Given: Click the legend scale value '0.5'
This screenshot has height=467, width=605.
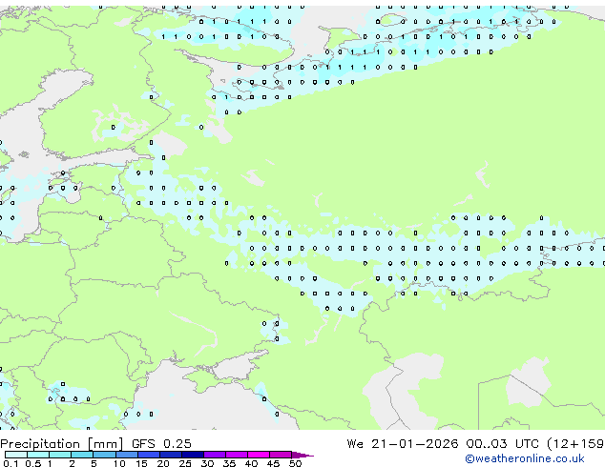Looking at the screenshot, I should coord(33,463).
